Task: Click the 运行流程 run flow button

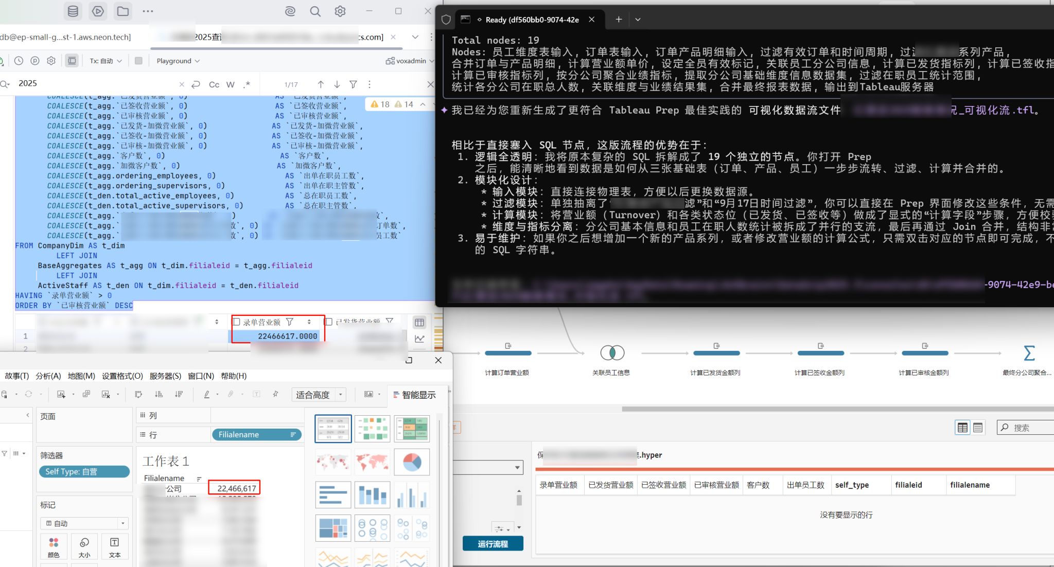Action: [x=493, y=544]
